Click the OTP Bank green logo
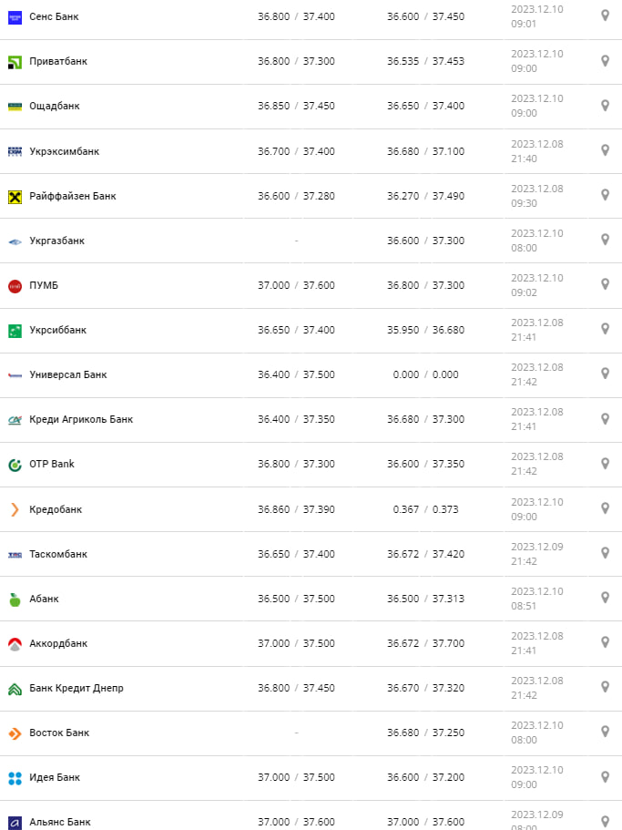Screen dimensions: 622x830 coord(15,465)
